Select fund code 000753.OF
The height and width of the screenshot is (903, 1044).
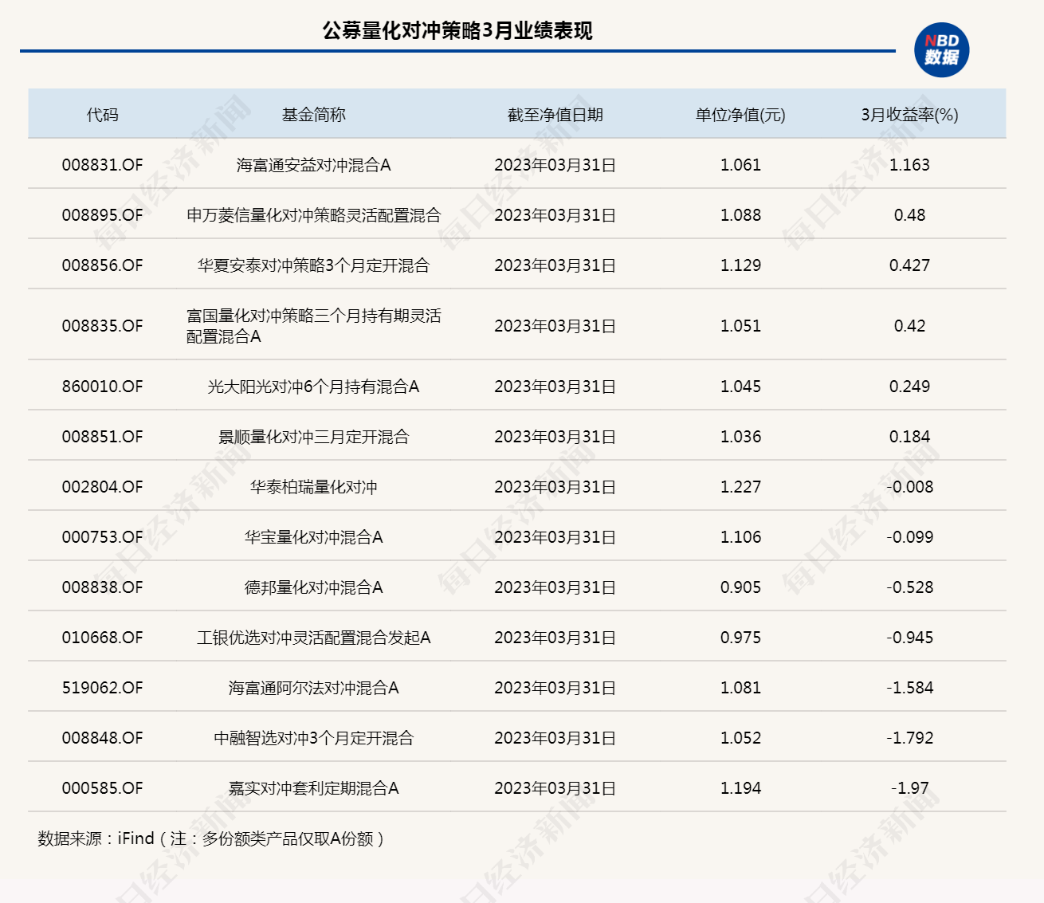tap(103, 537)
